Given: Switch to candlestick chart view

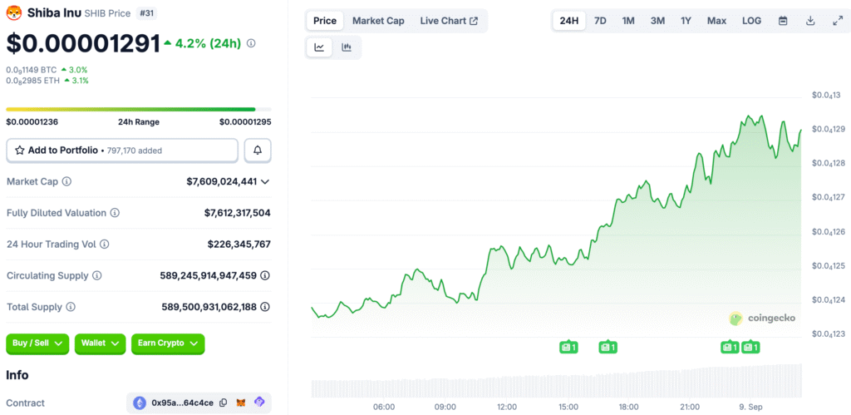Looking at the screenshot, I should 347,47.
